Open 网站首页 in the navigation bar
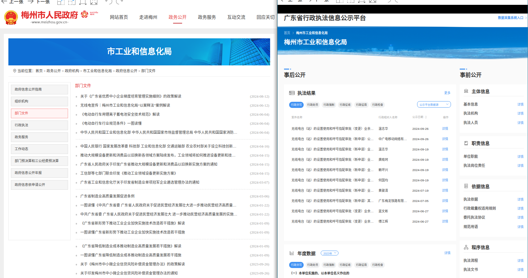This screenshot has height=278, width=528. pyautogui.click(x=119, y=17)
